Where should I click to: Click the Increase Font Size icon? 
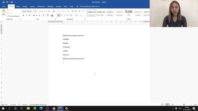point(42,11)
